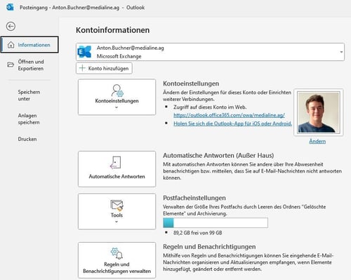Click the envelope Tools icon
Image resolution: width=351 pixels, height=280 pixels.
[117, 206]
